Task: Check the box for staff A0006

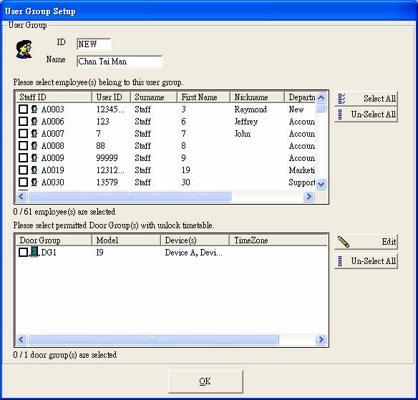Action: click(23, 121)
